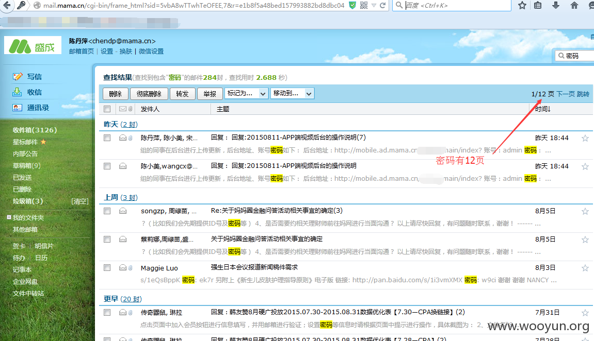Star the 蔡莉娜 email
The width and height of the screenshot is (594, 341).
click(x=585, y=240)
